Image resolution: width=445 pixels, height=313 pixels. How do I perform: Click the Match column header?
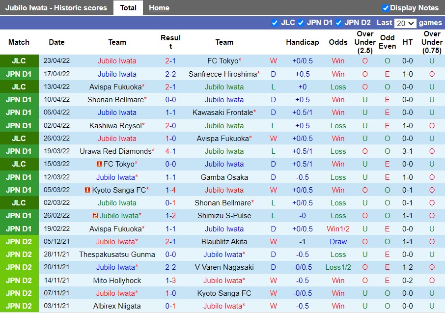tap(19, 42)
